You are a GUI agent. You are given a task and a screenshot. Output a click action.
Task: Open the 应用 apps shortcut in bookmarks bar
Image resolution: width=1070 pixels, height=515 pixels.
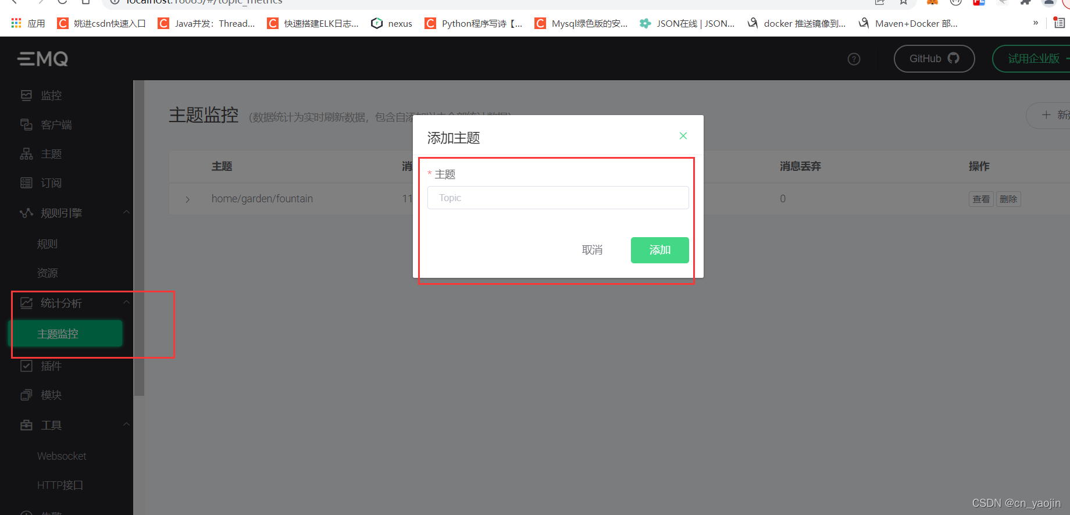click(x=28, y=23)
